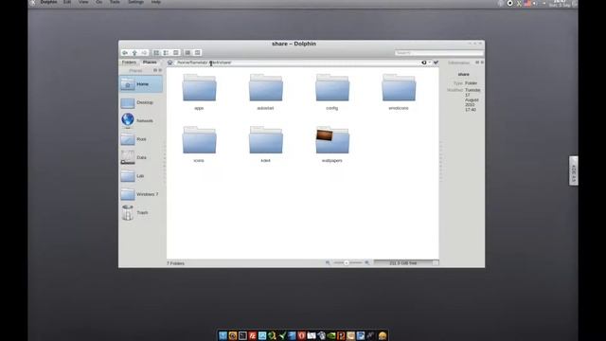Switch to Columns view mode
This screenshot has width=606, height=341.
pos(176,53)
